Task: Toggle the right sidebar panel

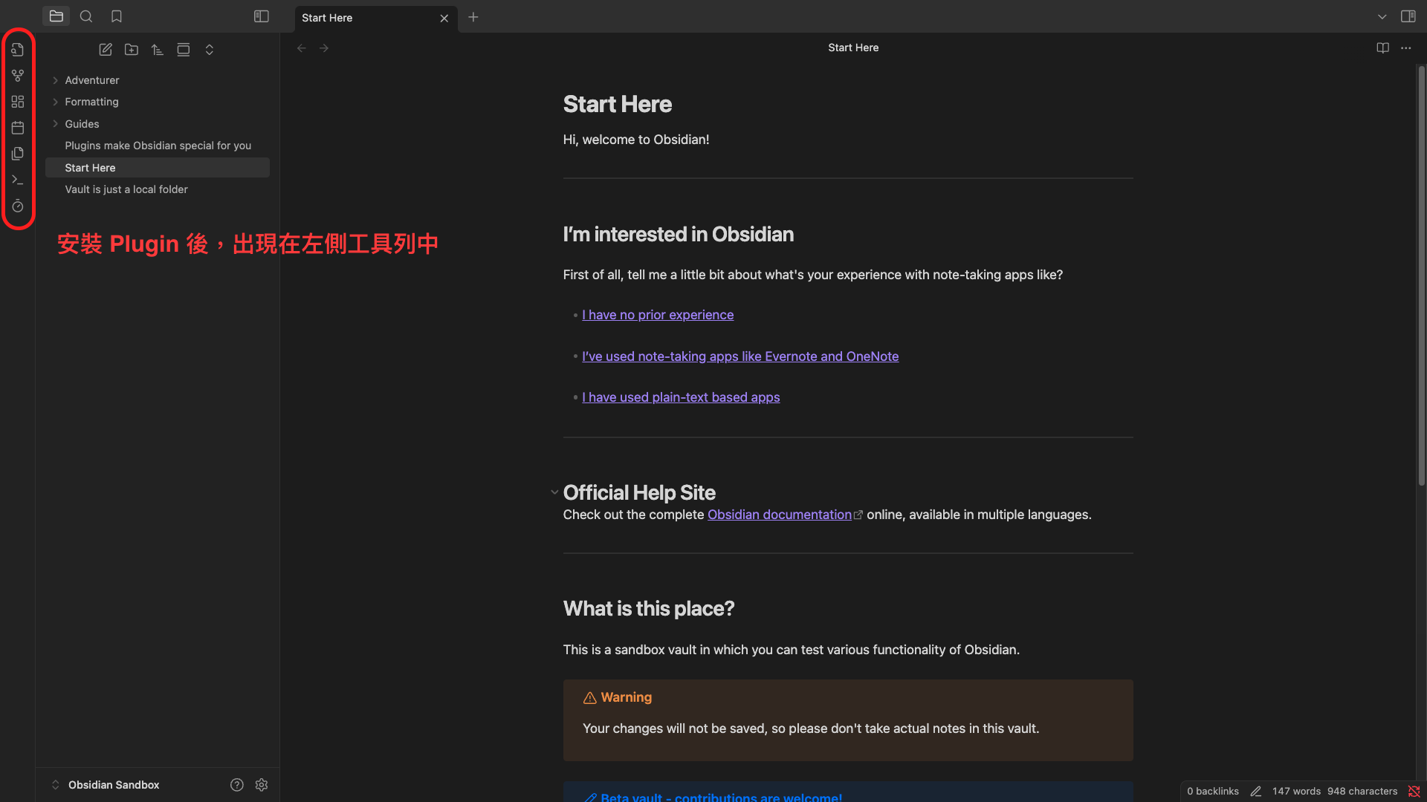Action: 1408,16
